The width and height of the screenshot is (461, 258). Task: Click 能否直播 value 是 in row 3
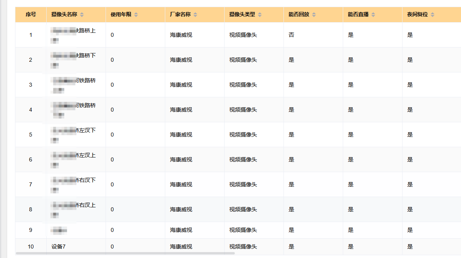pyautogui.click(x=351, y=85)
